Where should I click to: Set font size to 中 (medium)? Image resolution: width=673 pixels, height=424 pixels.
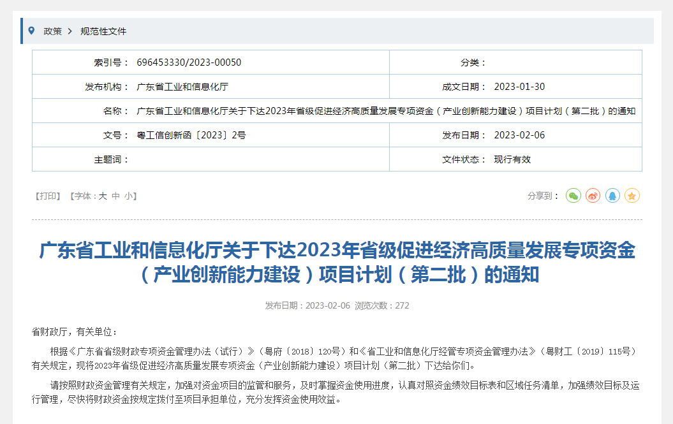[x=115, y=196]
